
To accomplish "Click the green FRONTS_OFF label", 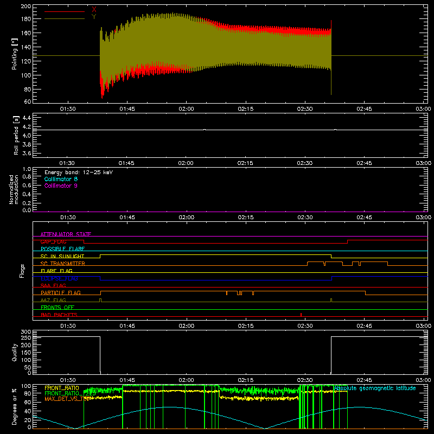I will pyautogui.click(x=58, y=307).
